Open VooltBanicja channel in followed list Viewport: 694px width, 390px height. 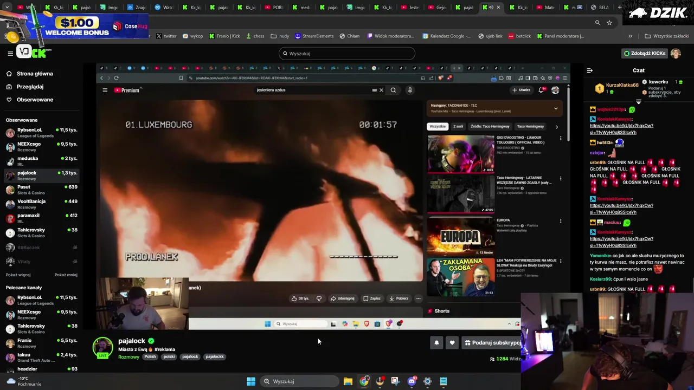click(42, 204)
